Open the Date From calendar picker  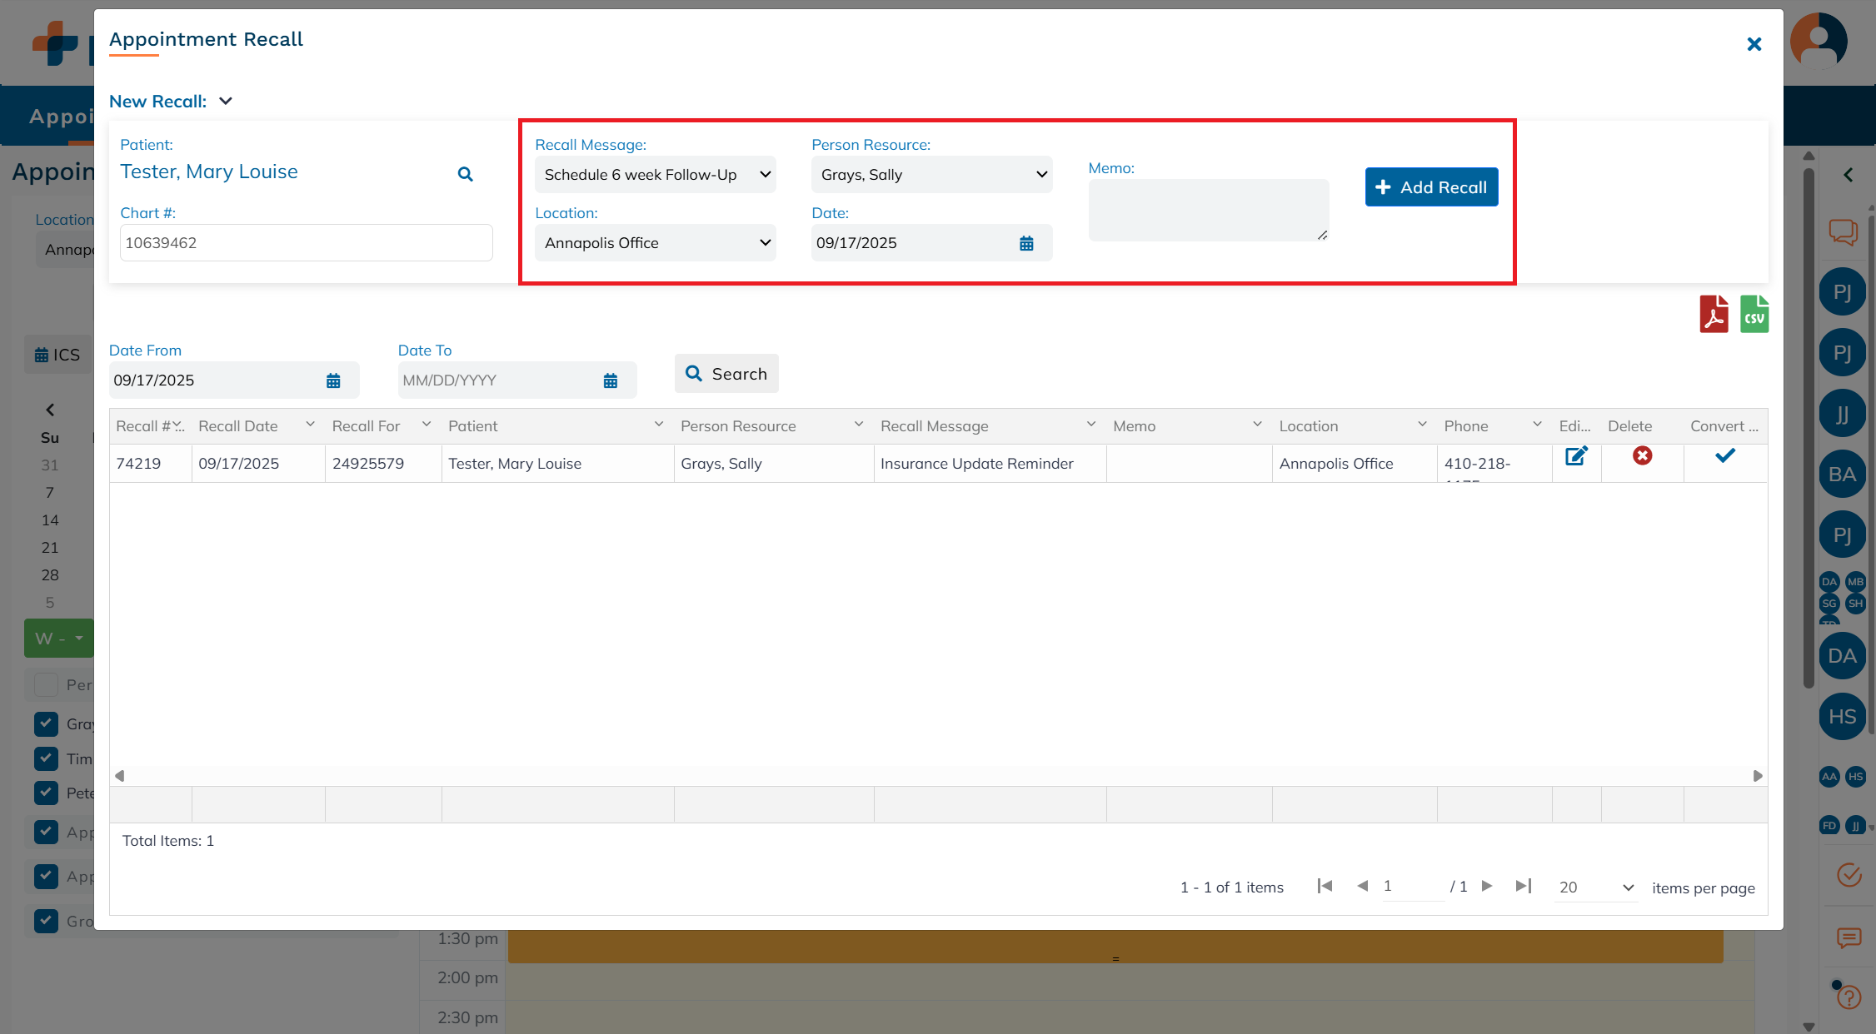[x=333, y=380]
